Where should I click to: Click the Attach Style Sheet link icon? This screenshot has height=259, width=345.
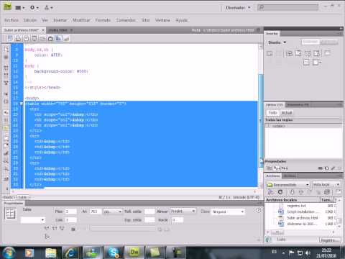[321, 168]
